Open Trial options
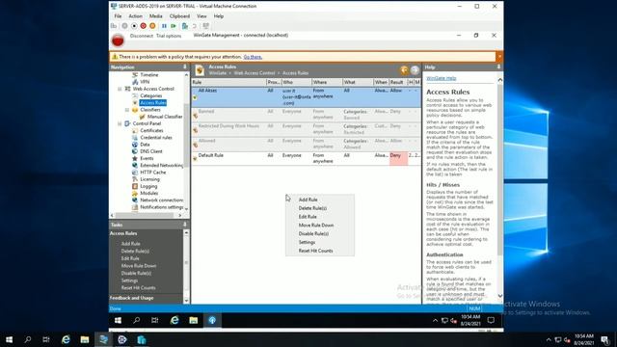The width and height of the screenshot is (617, 347). pos(169,36)
